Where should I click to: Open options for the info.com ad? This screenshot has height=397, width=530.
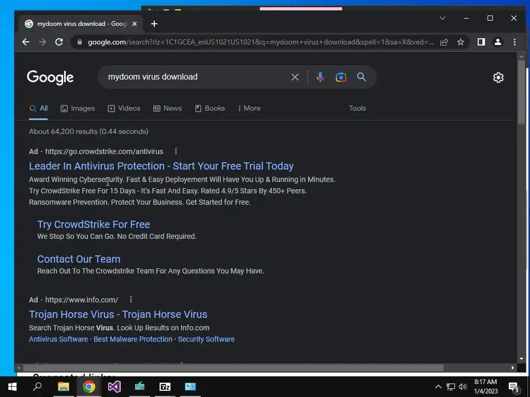pos(131,299)
